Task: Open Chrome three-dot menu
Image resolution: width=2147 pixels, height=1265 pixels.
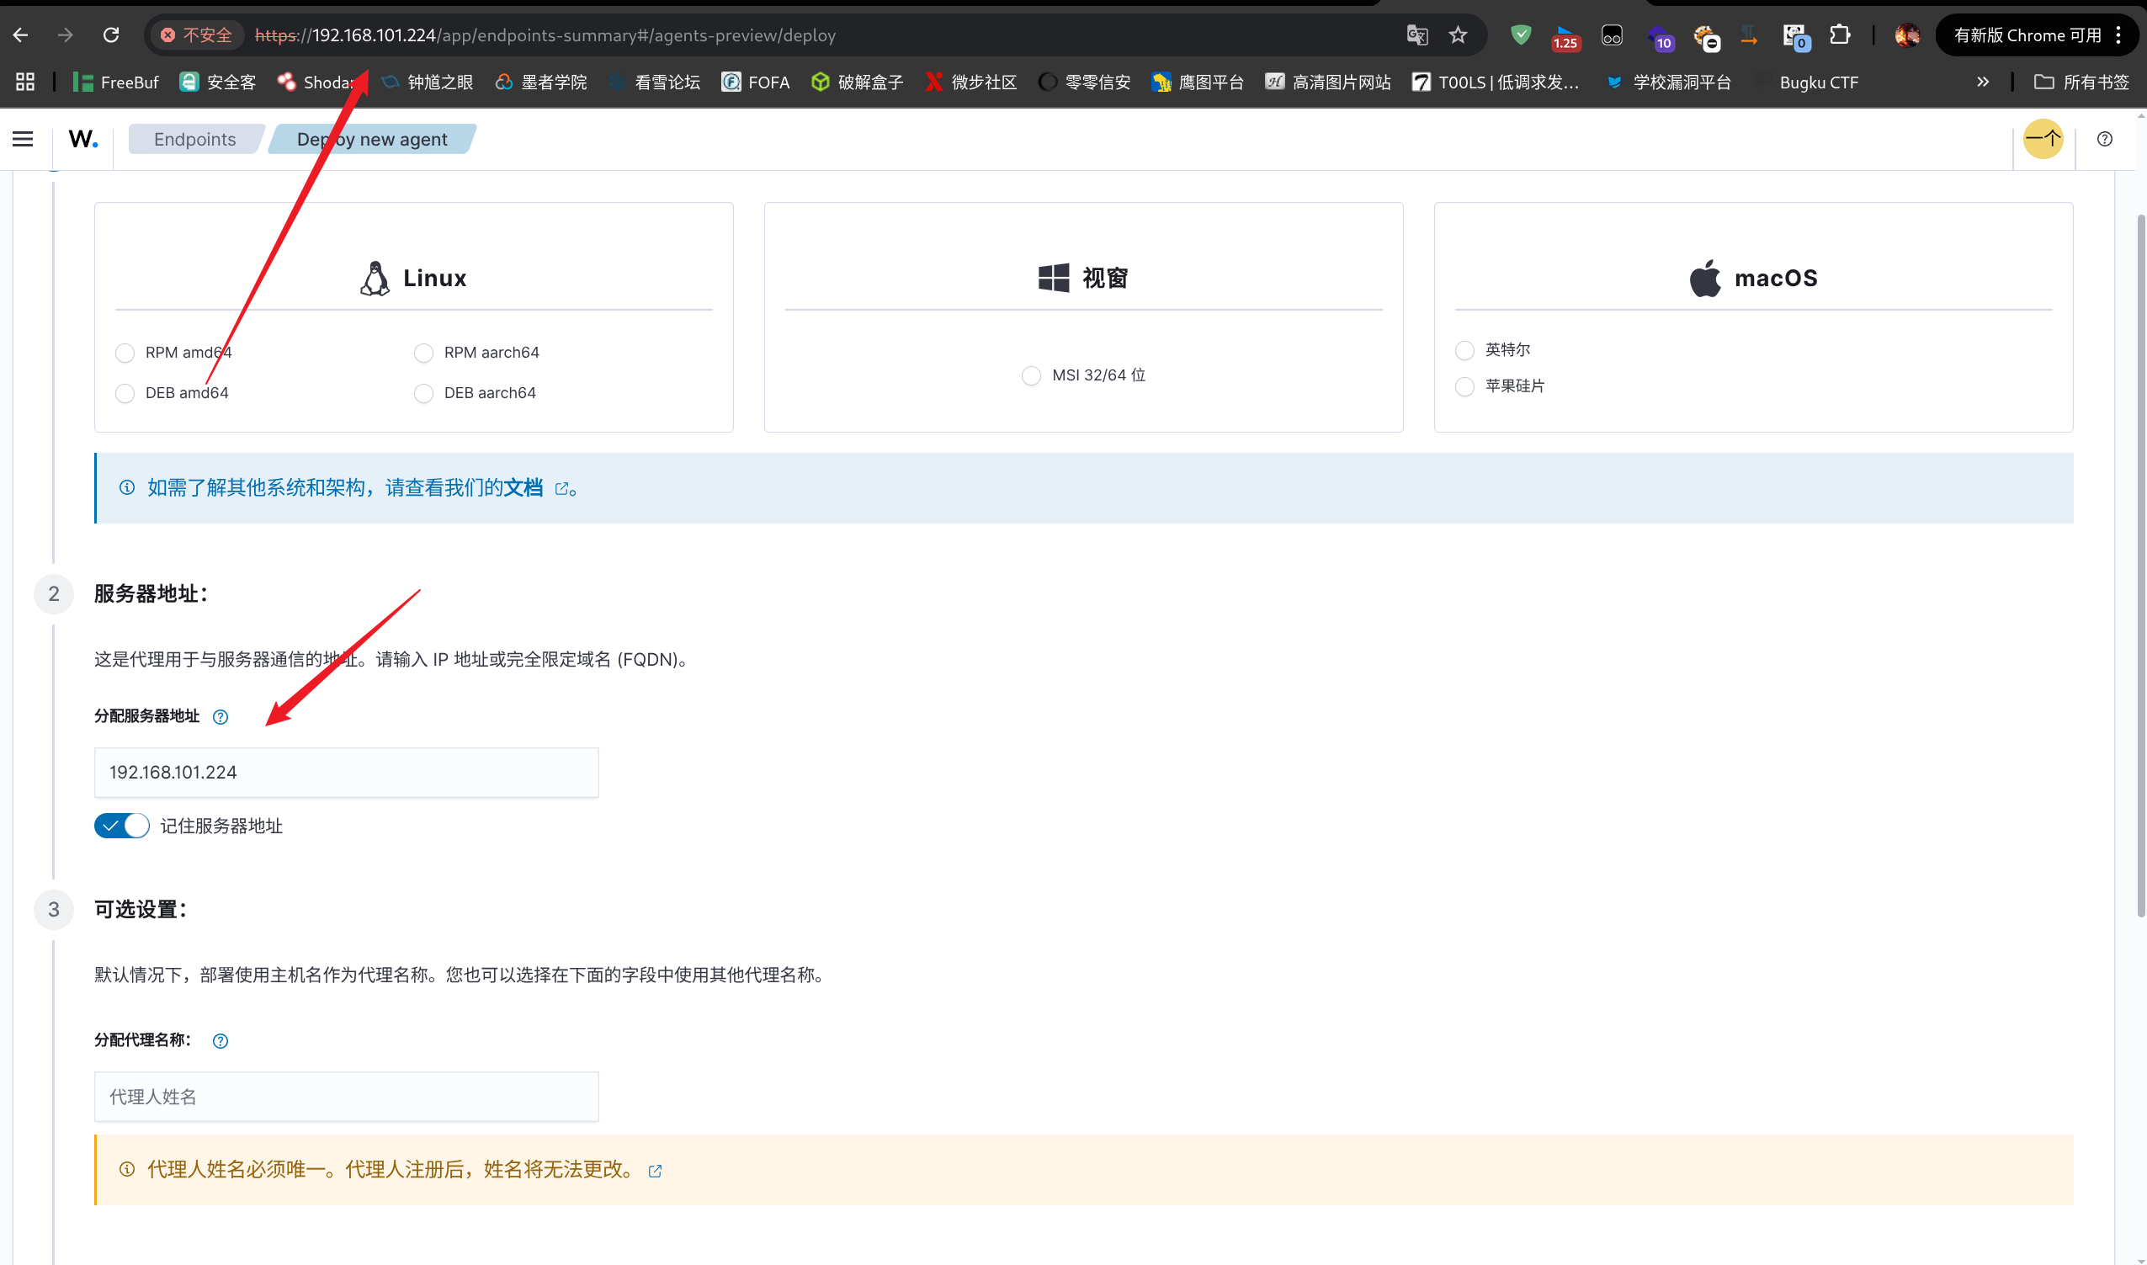Action: pos(2119,35)
